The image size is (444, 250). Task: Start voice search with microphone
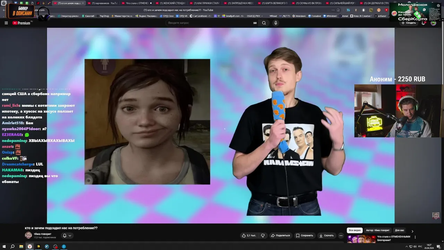point(276,23)
